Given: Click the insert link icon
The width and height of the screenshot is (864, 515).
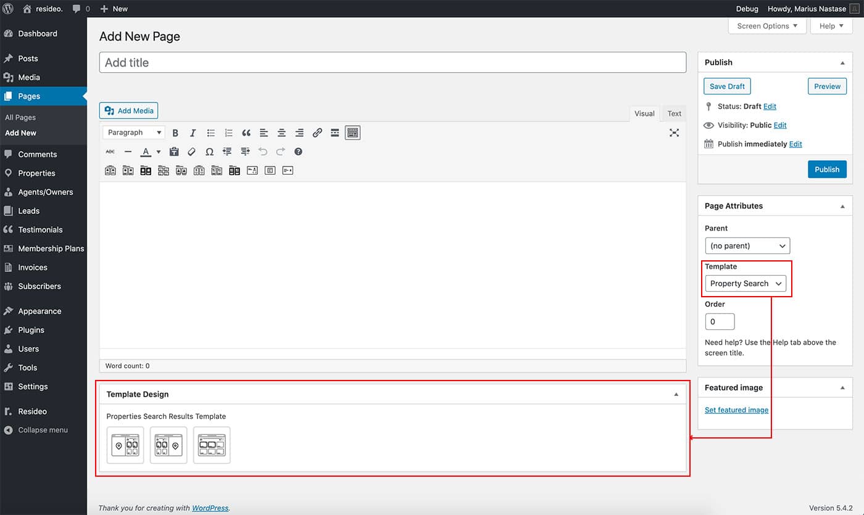Looking at the screenshot, I should coord(317,133).
